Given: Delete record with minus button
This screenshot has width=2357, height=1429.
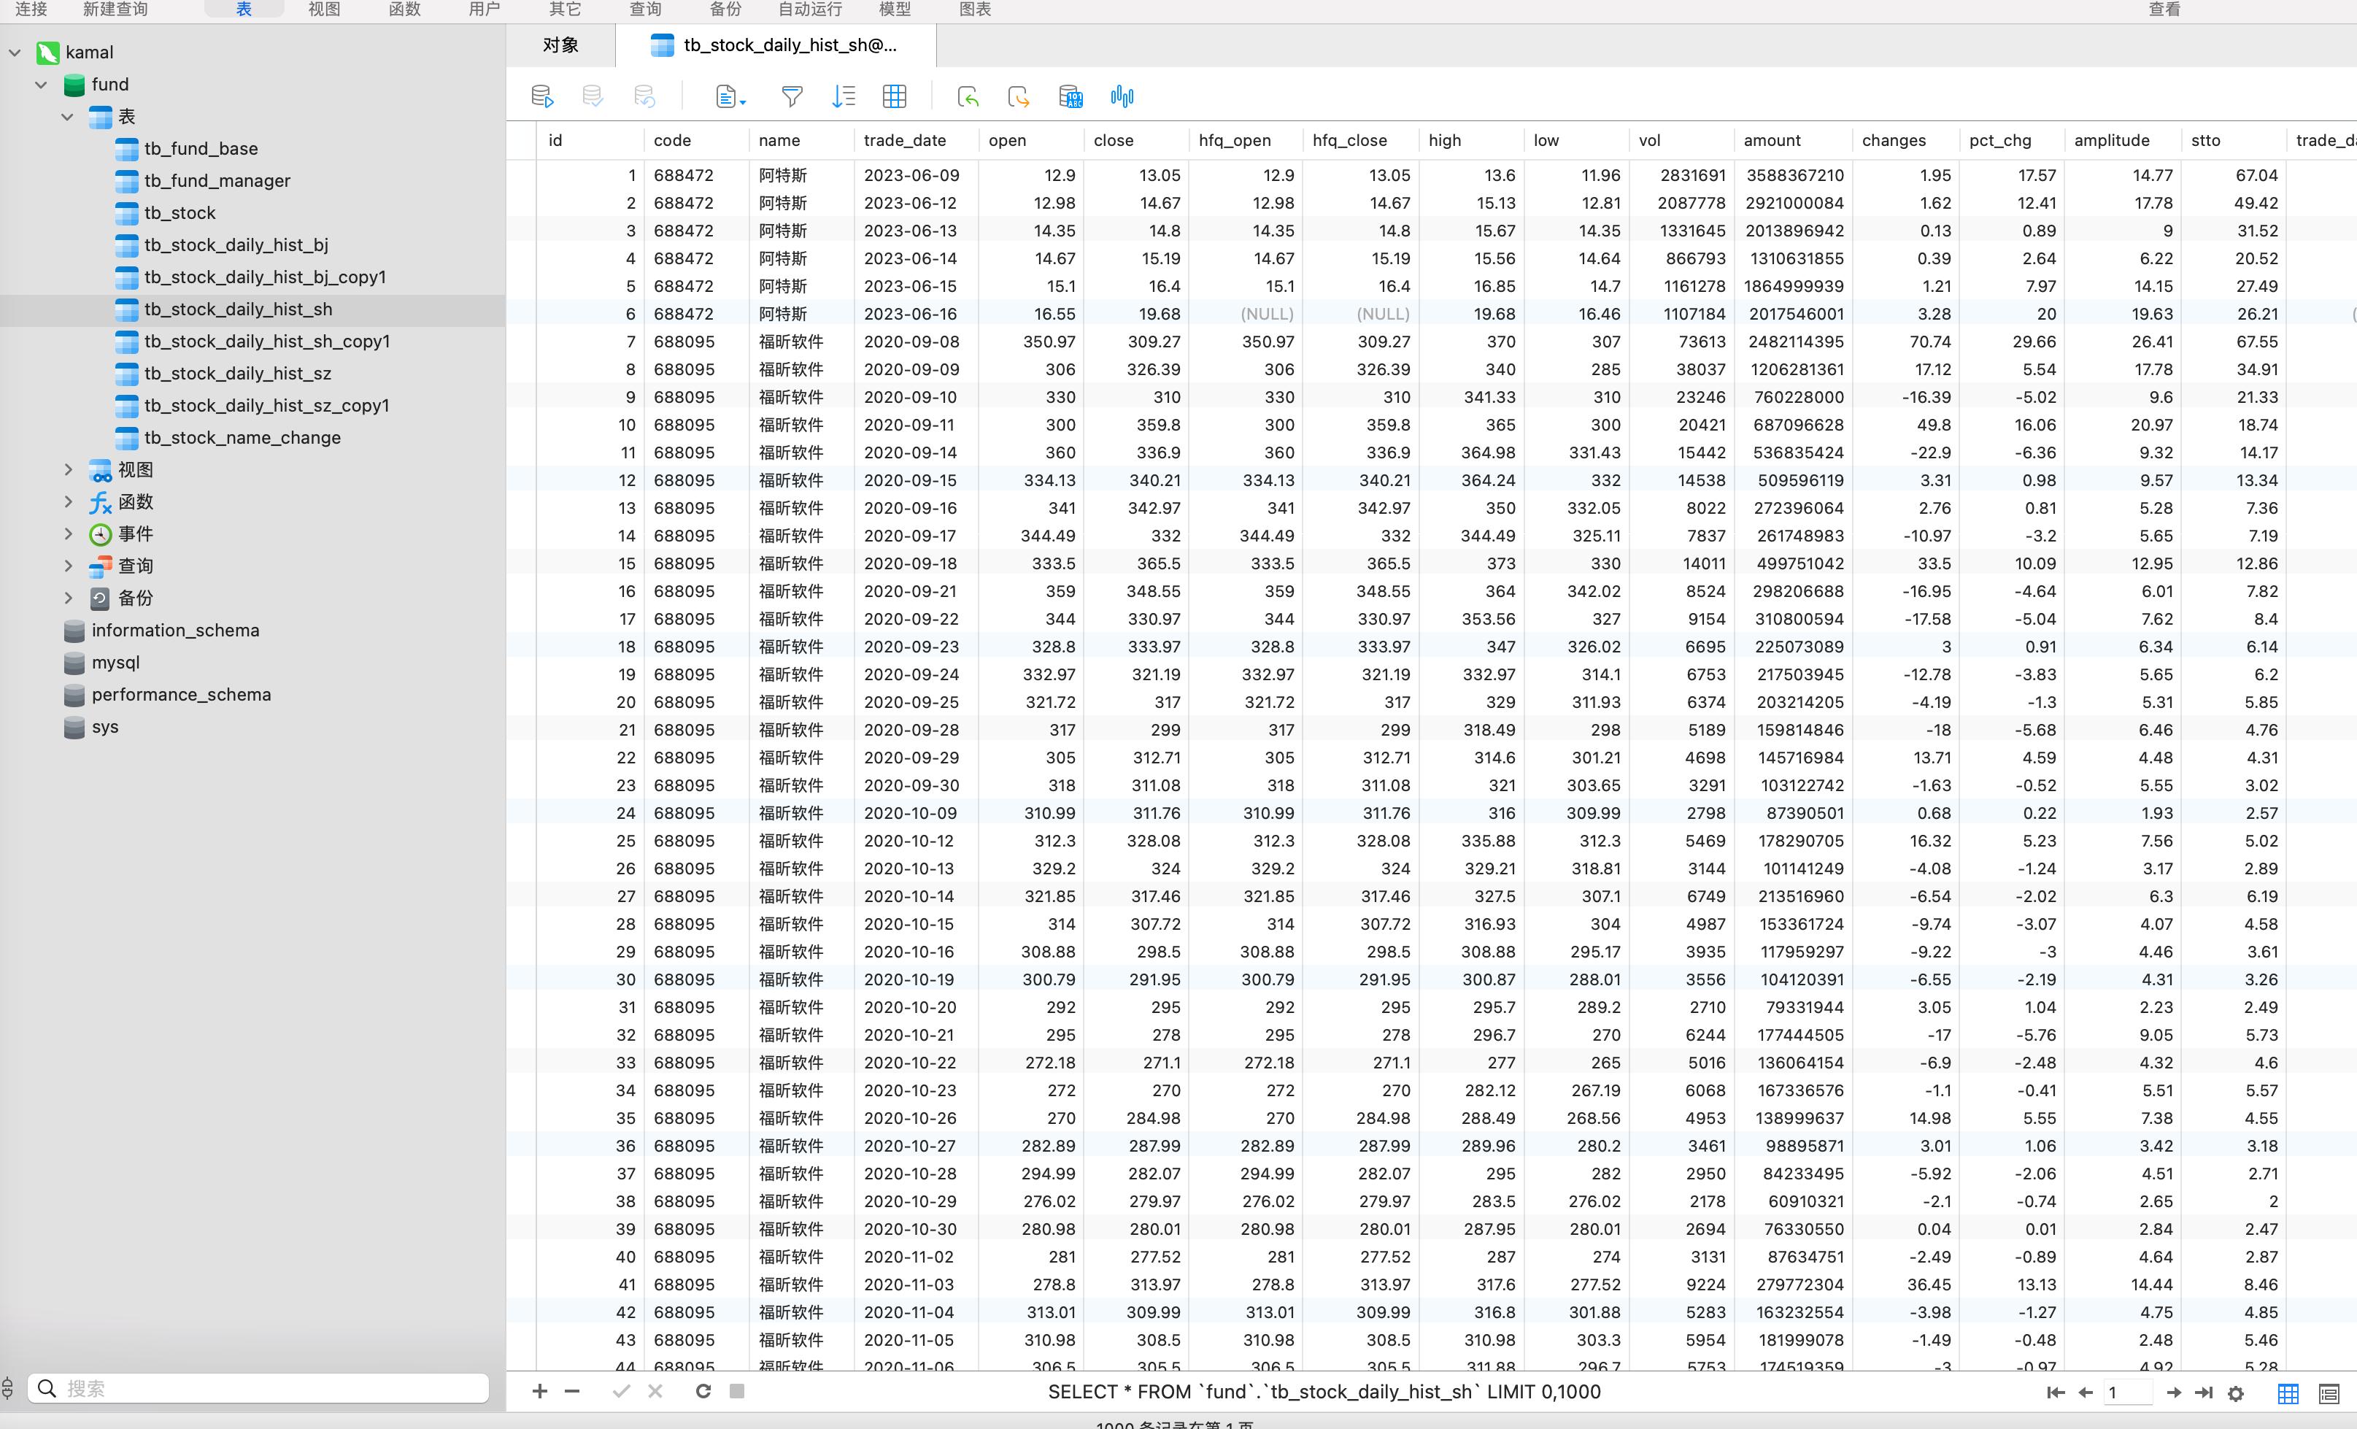Looking at the screenshot, I should [572, 1391].
